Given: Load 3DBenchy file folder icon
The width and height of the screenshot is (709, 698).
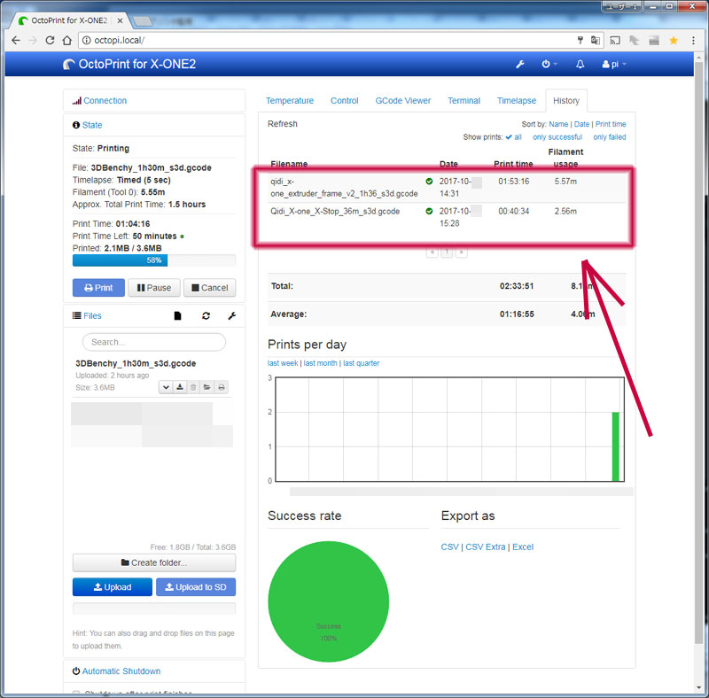Looking at the screenshot, I should (207, 387).
